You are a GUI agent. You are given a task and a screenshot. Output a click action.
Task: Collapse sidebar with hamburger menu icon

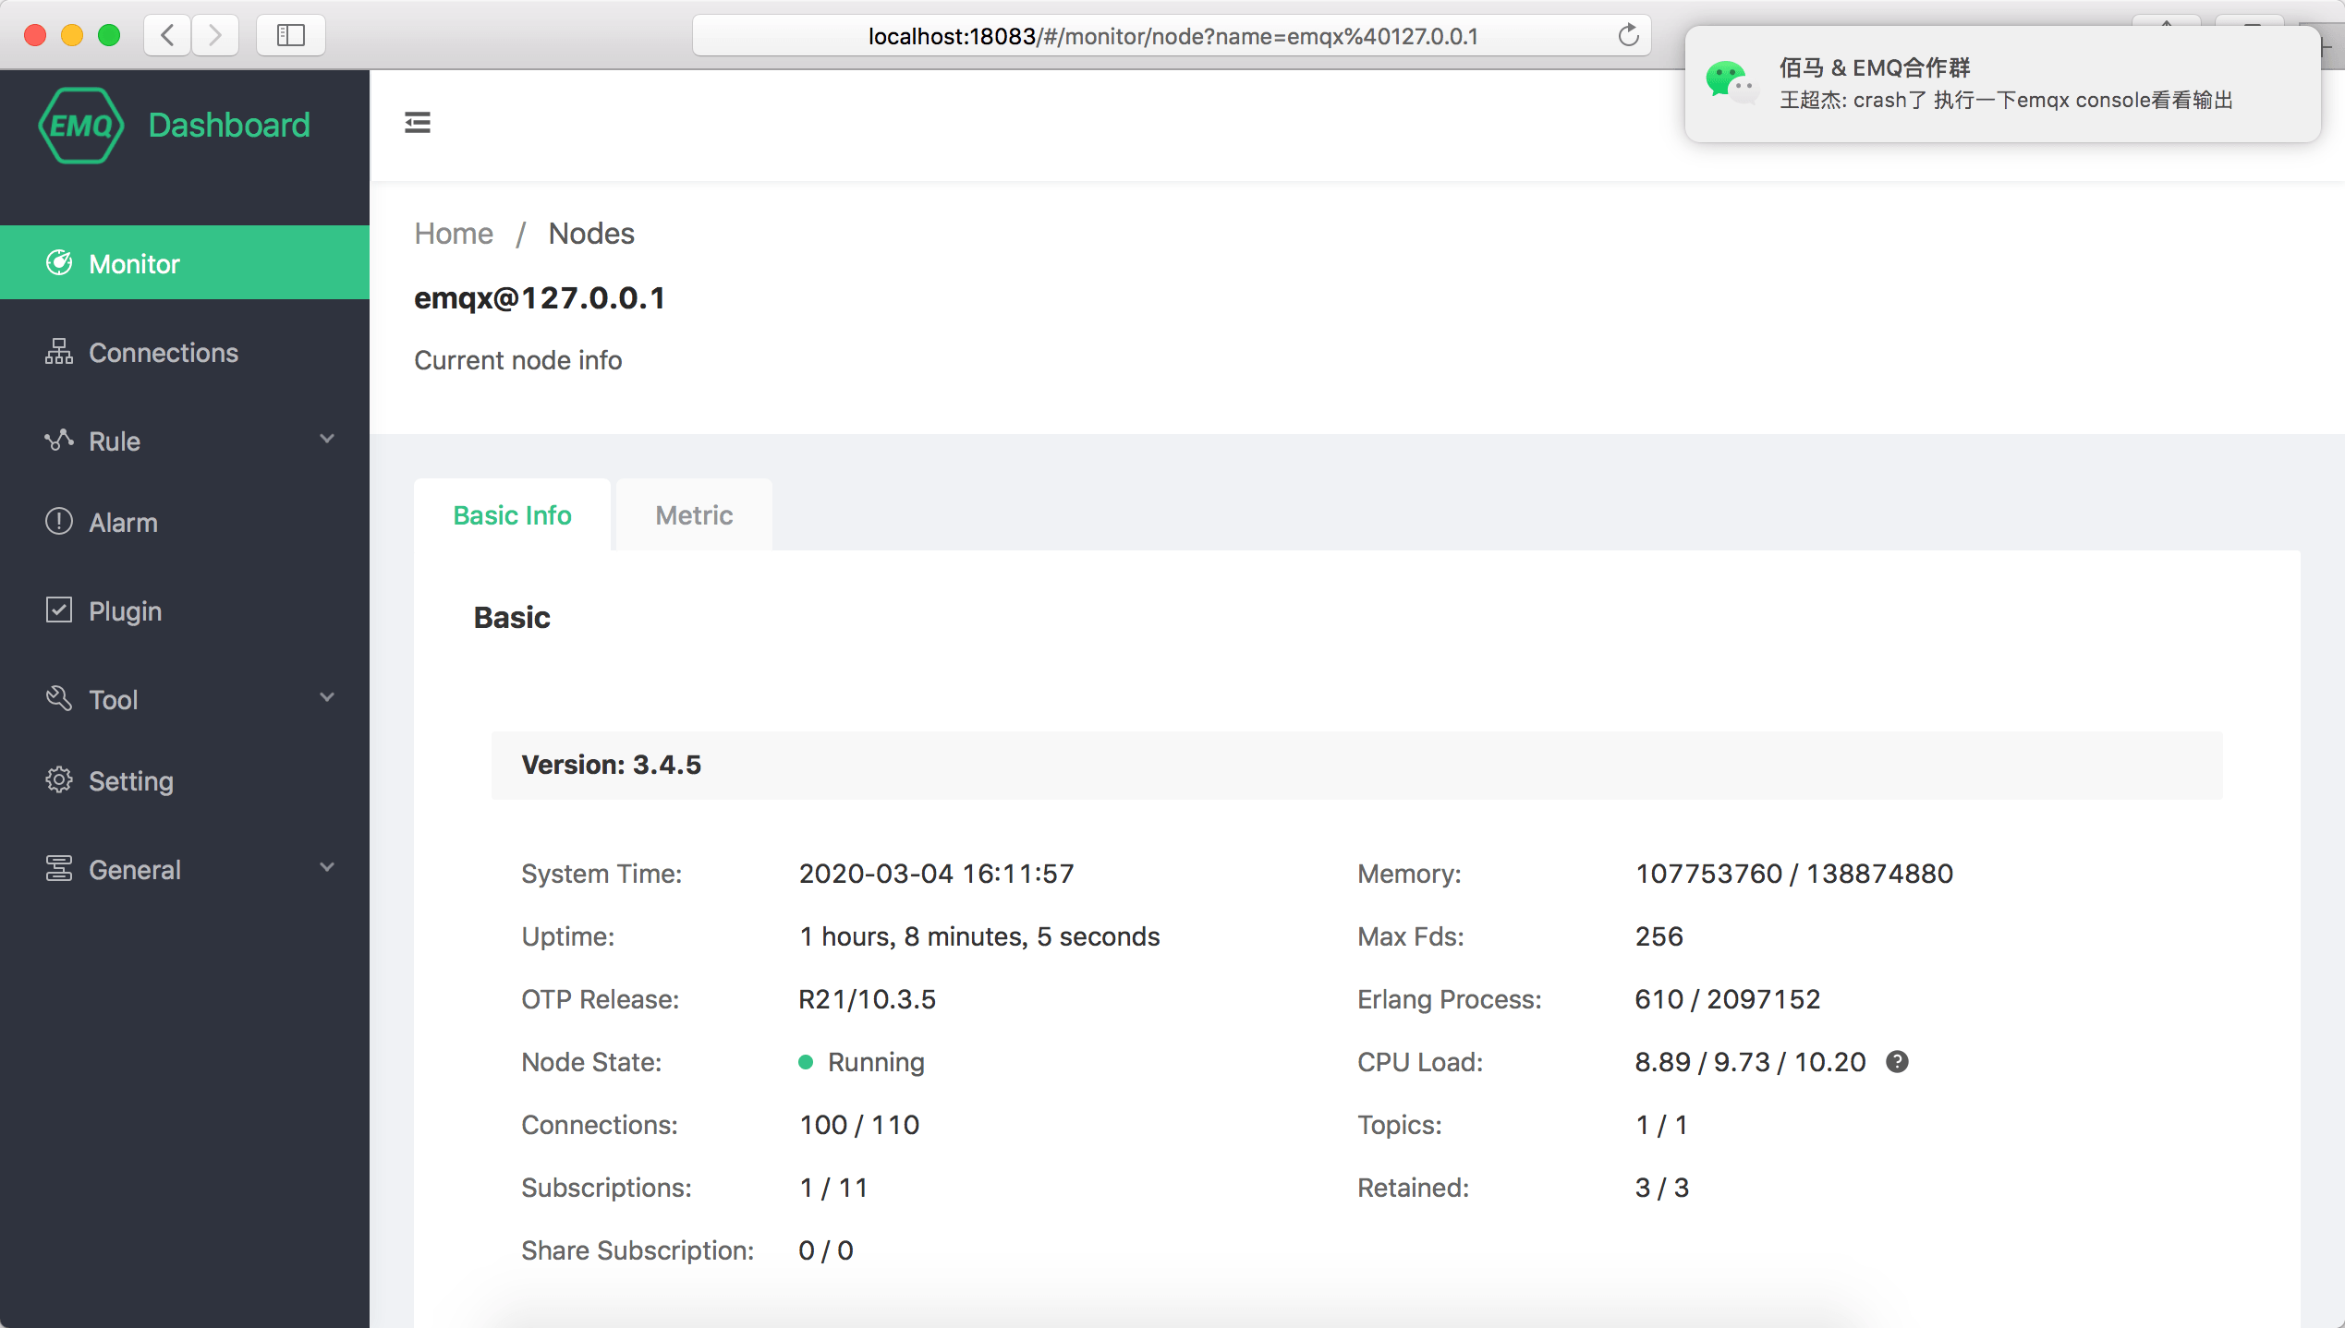(418, 122)
